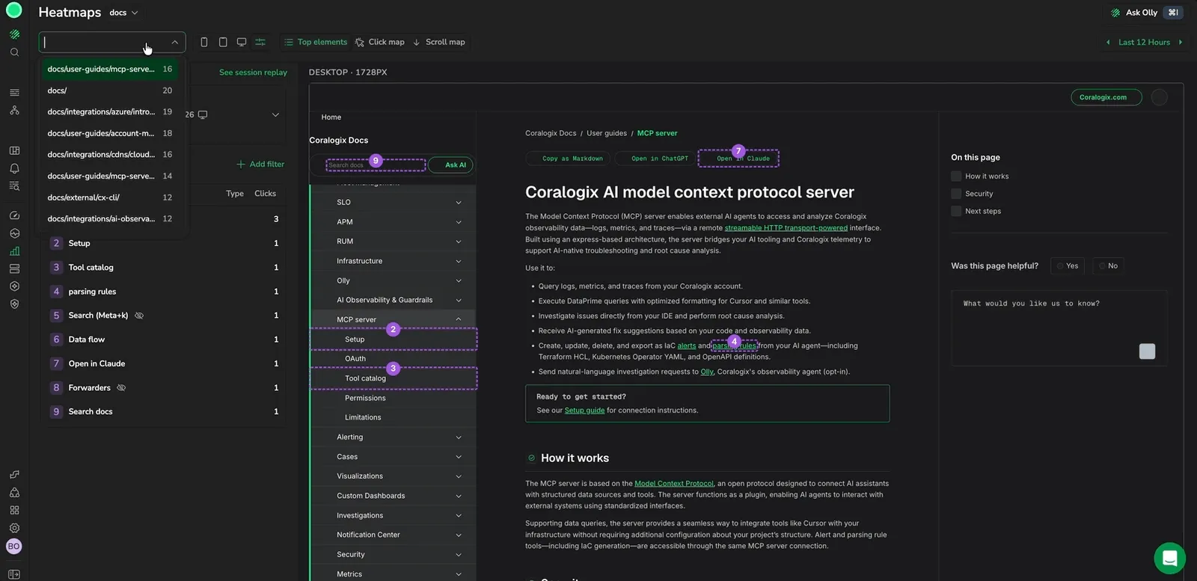
Task: Click the Ask AI button
Action: pos(450,165)
